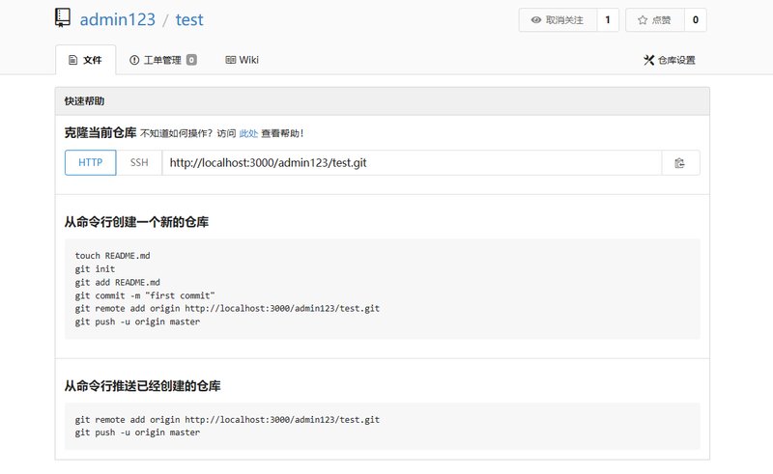
Task: Switch clone protocol to SSH
Action: click(x=139, y=163)
